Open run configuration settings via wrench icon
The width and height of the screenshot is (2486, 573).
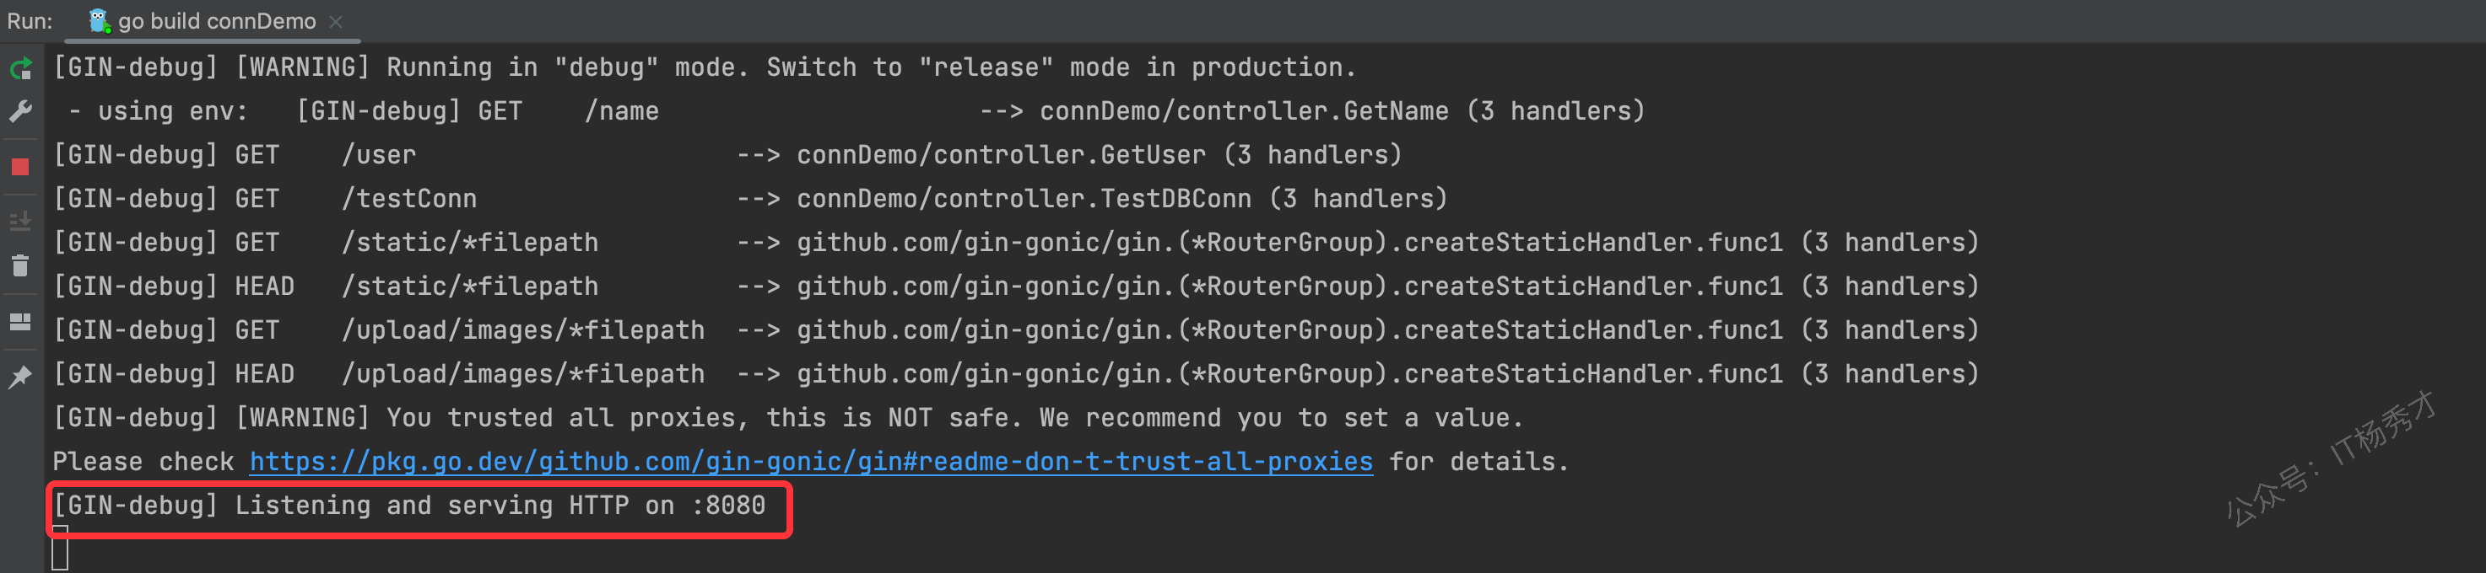(20, 112)
